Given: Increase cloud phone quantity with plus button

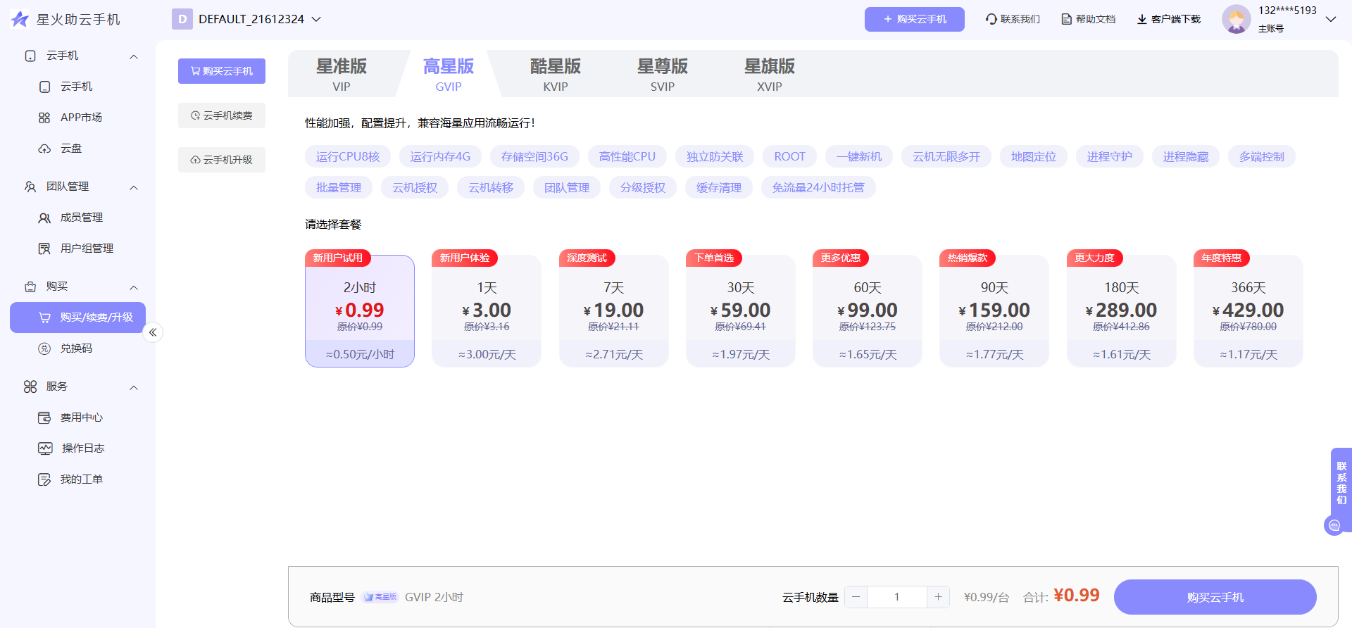Looking at the screenshot, I should pyautogui.click(x=938, y=597).
